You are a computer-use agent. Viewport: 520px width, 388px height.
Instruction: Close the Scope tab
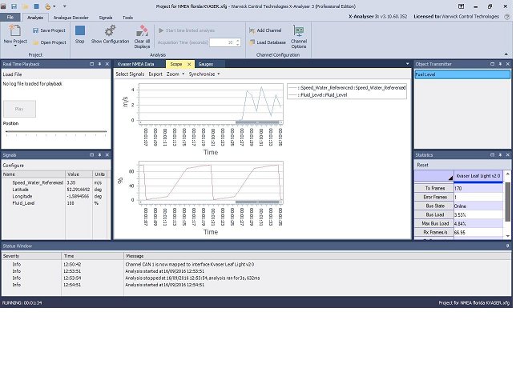189,63
